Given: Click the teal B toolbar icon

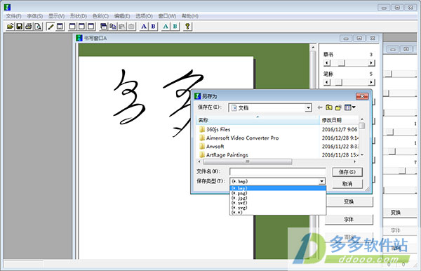Looking at the screenshot, I should click(x=175, y=26).
